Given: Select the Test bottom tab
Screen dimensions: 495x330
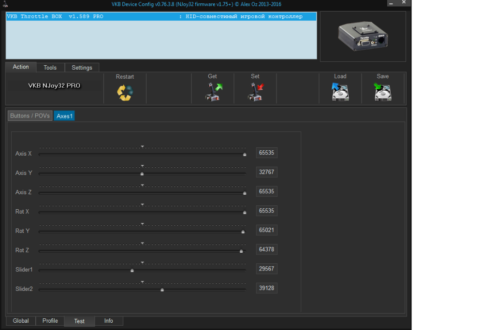Looking at the screenshot, I should tap(79, 321).
